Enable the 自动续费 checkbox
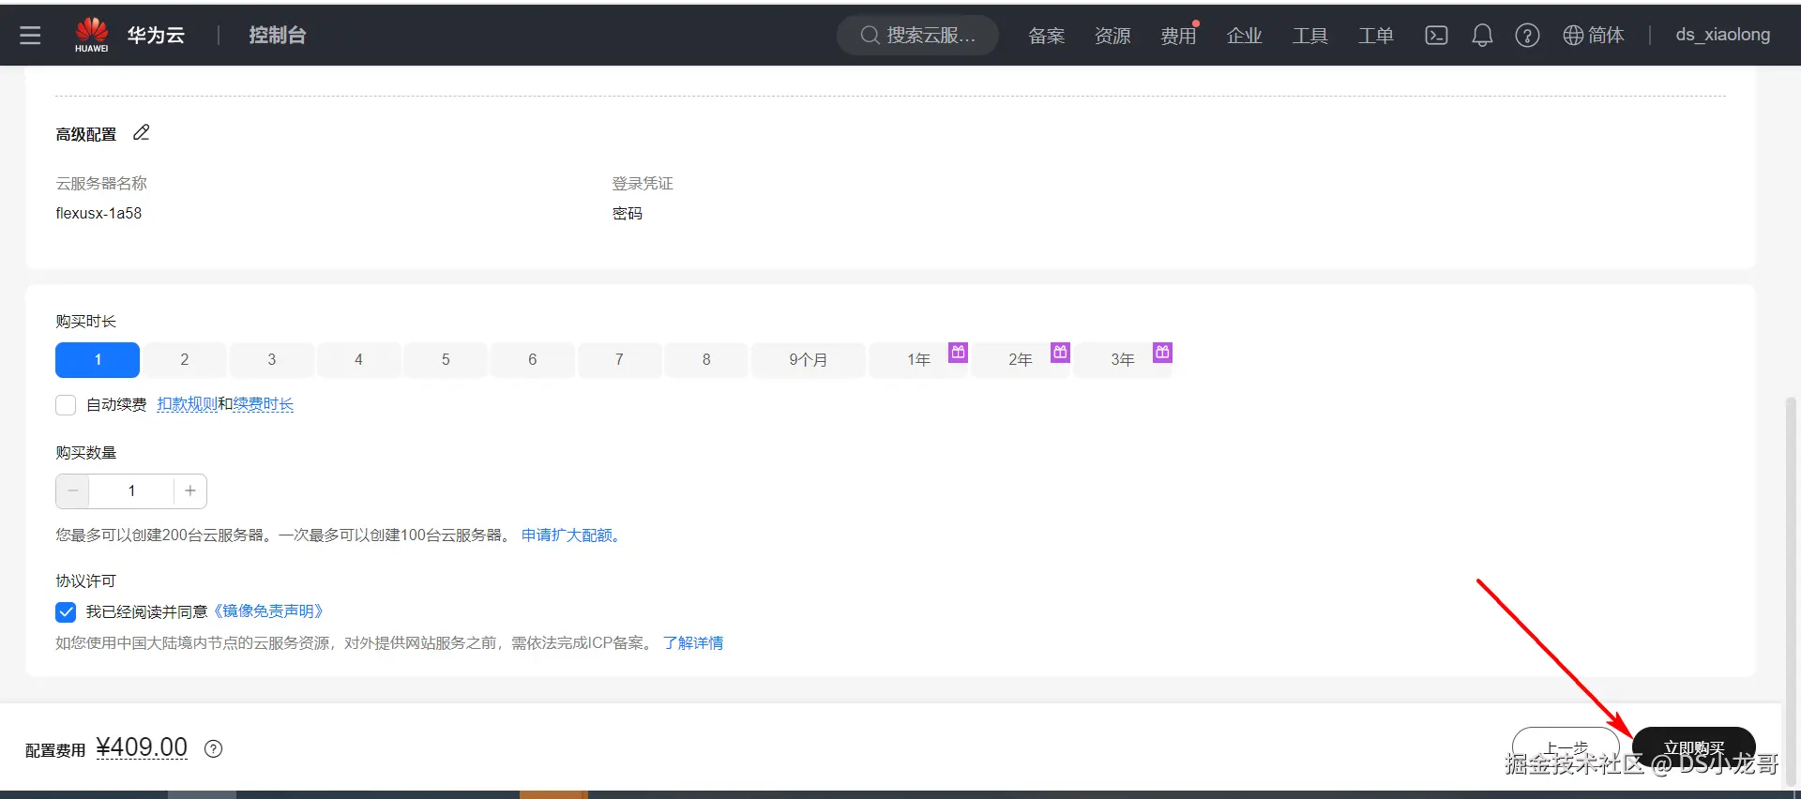This screenshot has height=799, width=1801. (66, 405)
